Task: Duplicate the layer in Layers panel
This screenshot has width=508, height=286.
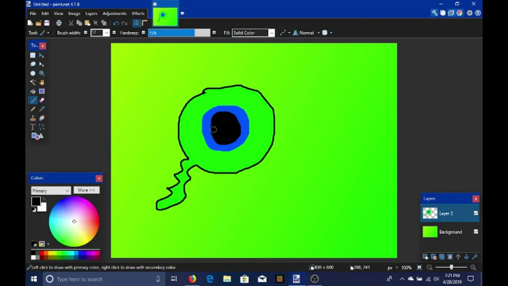Action: coord(442,257)
